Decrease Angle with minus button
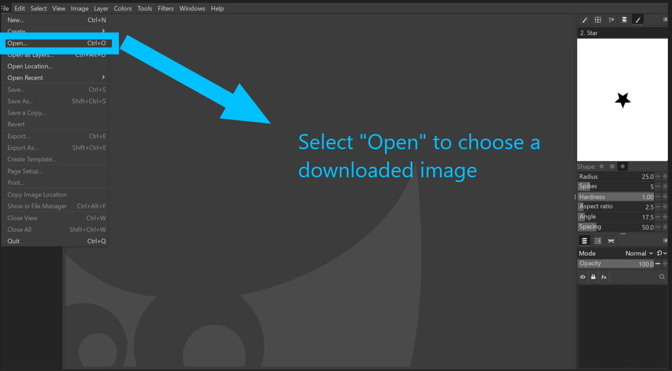Viewport: 672px width, 371px height. tap(658, 217)
